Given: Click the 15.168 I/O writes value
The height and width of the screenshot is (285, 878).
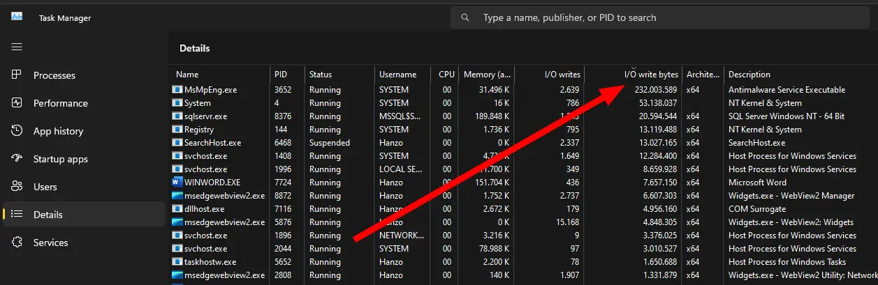Looking at the screenshot, I should (x=566, y=222).
